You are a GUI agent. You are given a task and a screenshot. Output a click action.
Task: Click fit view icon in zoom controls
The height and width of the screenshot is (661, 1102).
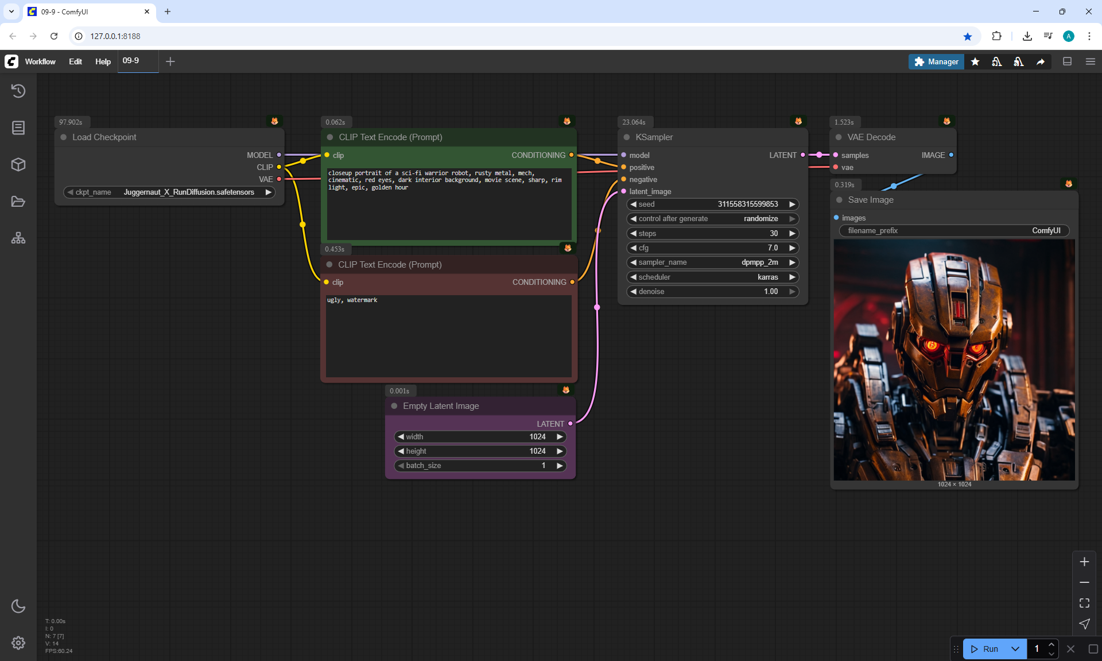(1084, 603)
